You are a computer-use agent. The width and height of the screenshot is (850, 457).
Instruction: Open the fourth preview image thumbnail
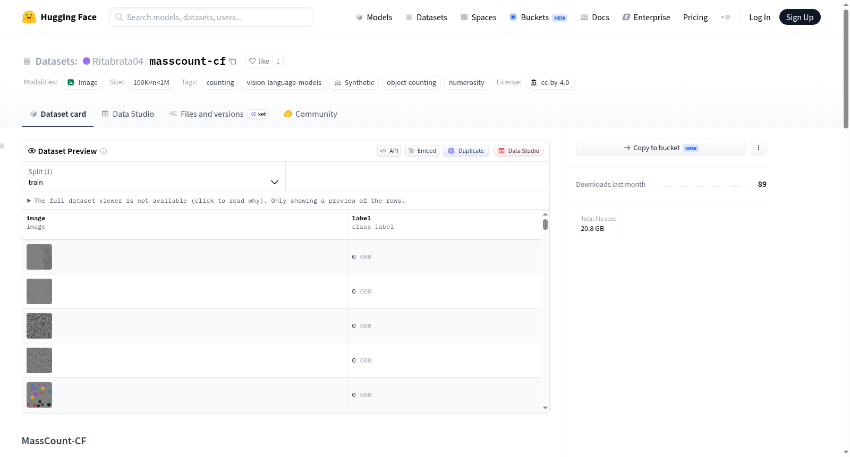(39, 360)
